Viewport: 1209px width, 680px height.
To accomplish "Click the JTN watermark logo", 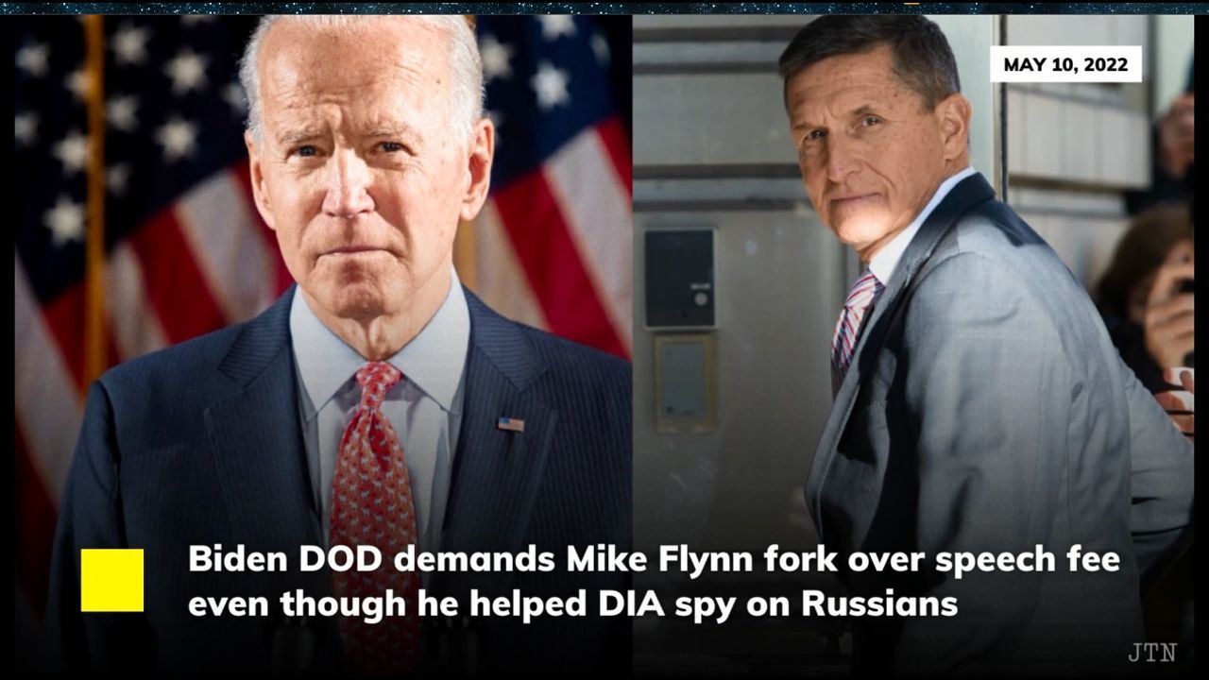I will click(x=1151, y=653).
